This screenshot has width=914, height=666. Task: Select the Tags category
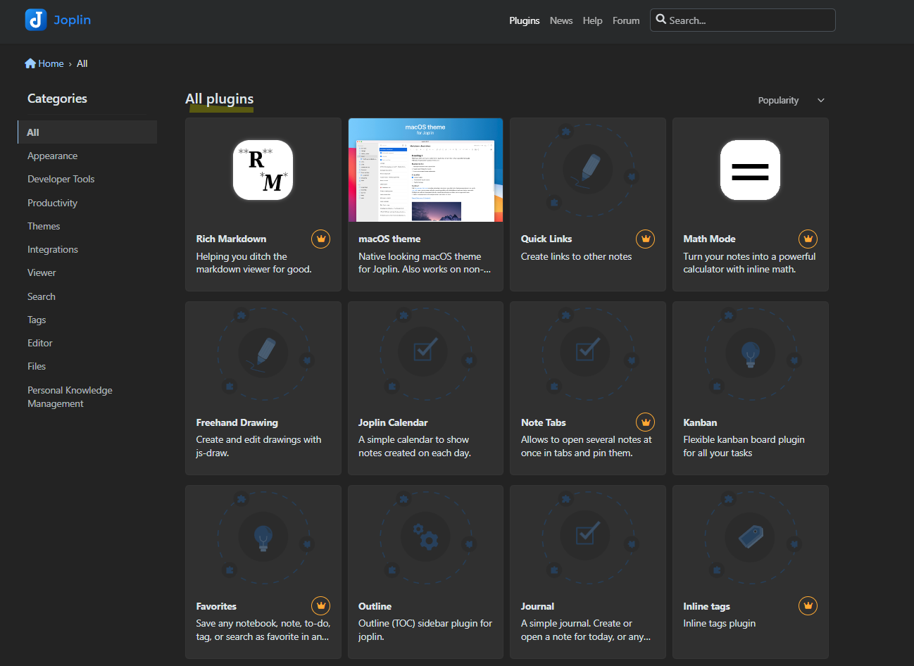[37, 320]
